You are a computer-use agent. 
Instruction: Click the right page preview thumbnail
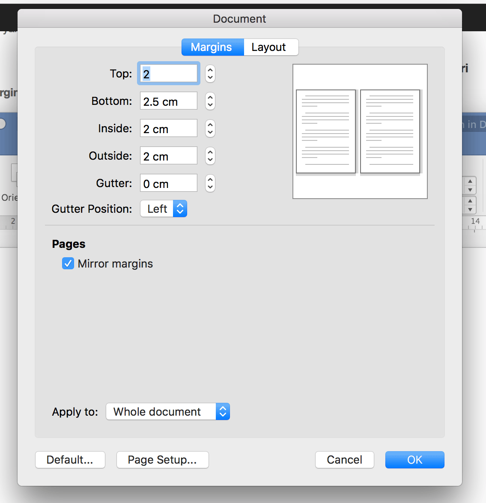point(390,131)
